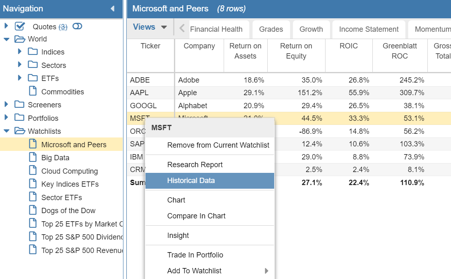Choose Trade In Portfolio menu entry
This screenshot has width=451, height=279.
pyautogui.click(x=210, y=255)
